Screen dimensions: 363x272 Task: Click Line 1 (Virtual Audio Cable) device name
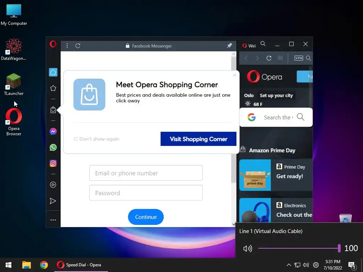click(271, 231)
